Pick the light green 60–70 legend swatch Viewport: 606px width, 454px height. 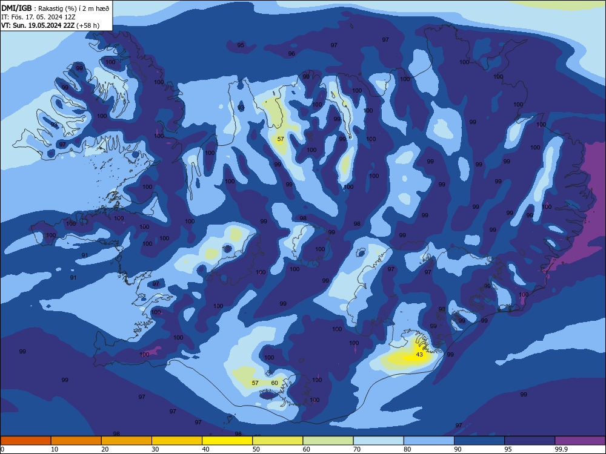point(328,441)
